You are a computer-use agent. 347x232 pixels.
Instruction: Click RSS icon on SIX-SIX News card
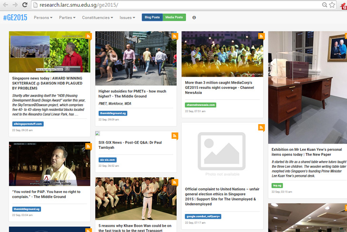pyautogui.click(x=175, y=136)
